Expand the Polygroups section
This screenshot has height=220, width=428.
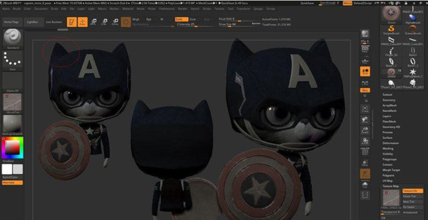pos(389,159)
